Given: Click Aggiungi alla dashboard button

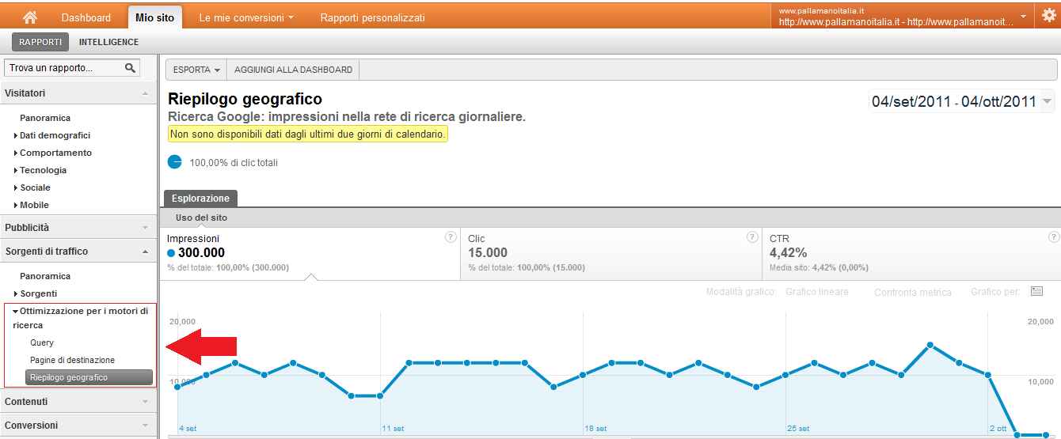Looking at the screenshot, I should pyautogui.click(x=293, y=70).
